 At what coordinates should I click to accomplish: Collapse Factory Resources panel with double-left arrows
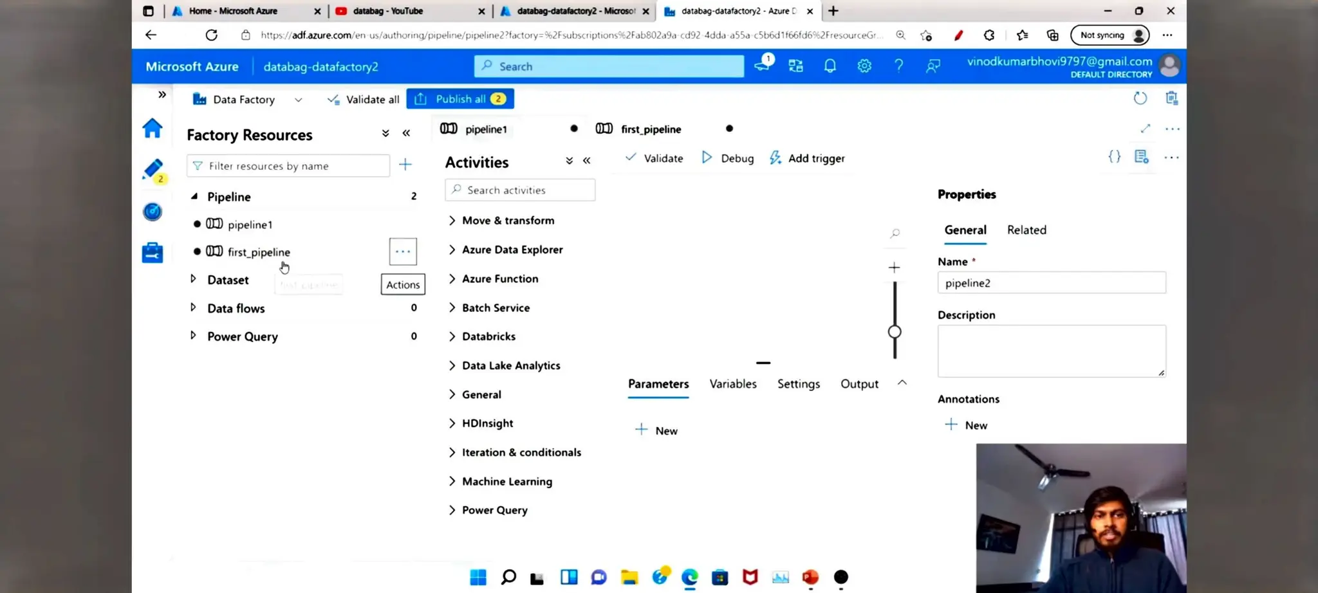pos(406,133)
